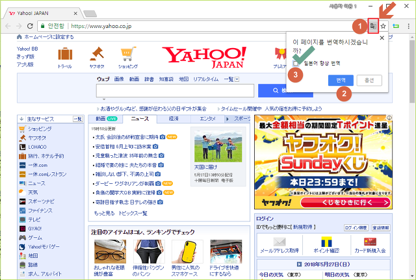The height and width of the screenshot is (280, 416).
Task: Click the ログイン履歴 button
Action: pos(356,227)
